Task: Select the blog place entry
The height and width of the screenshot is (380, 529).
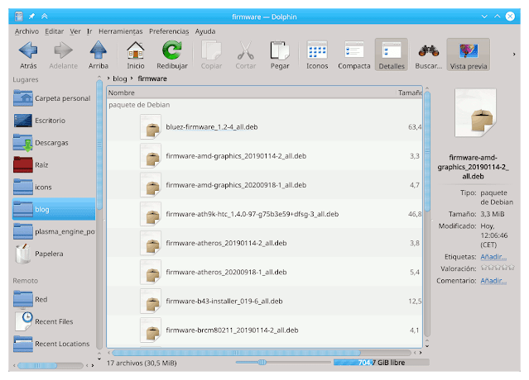Action: pos(54,209)
